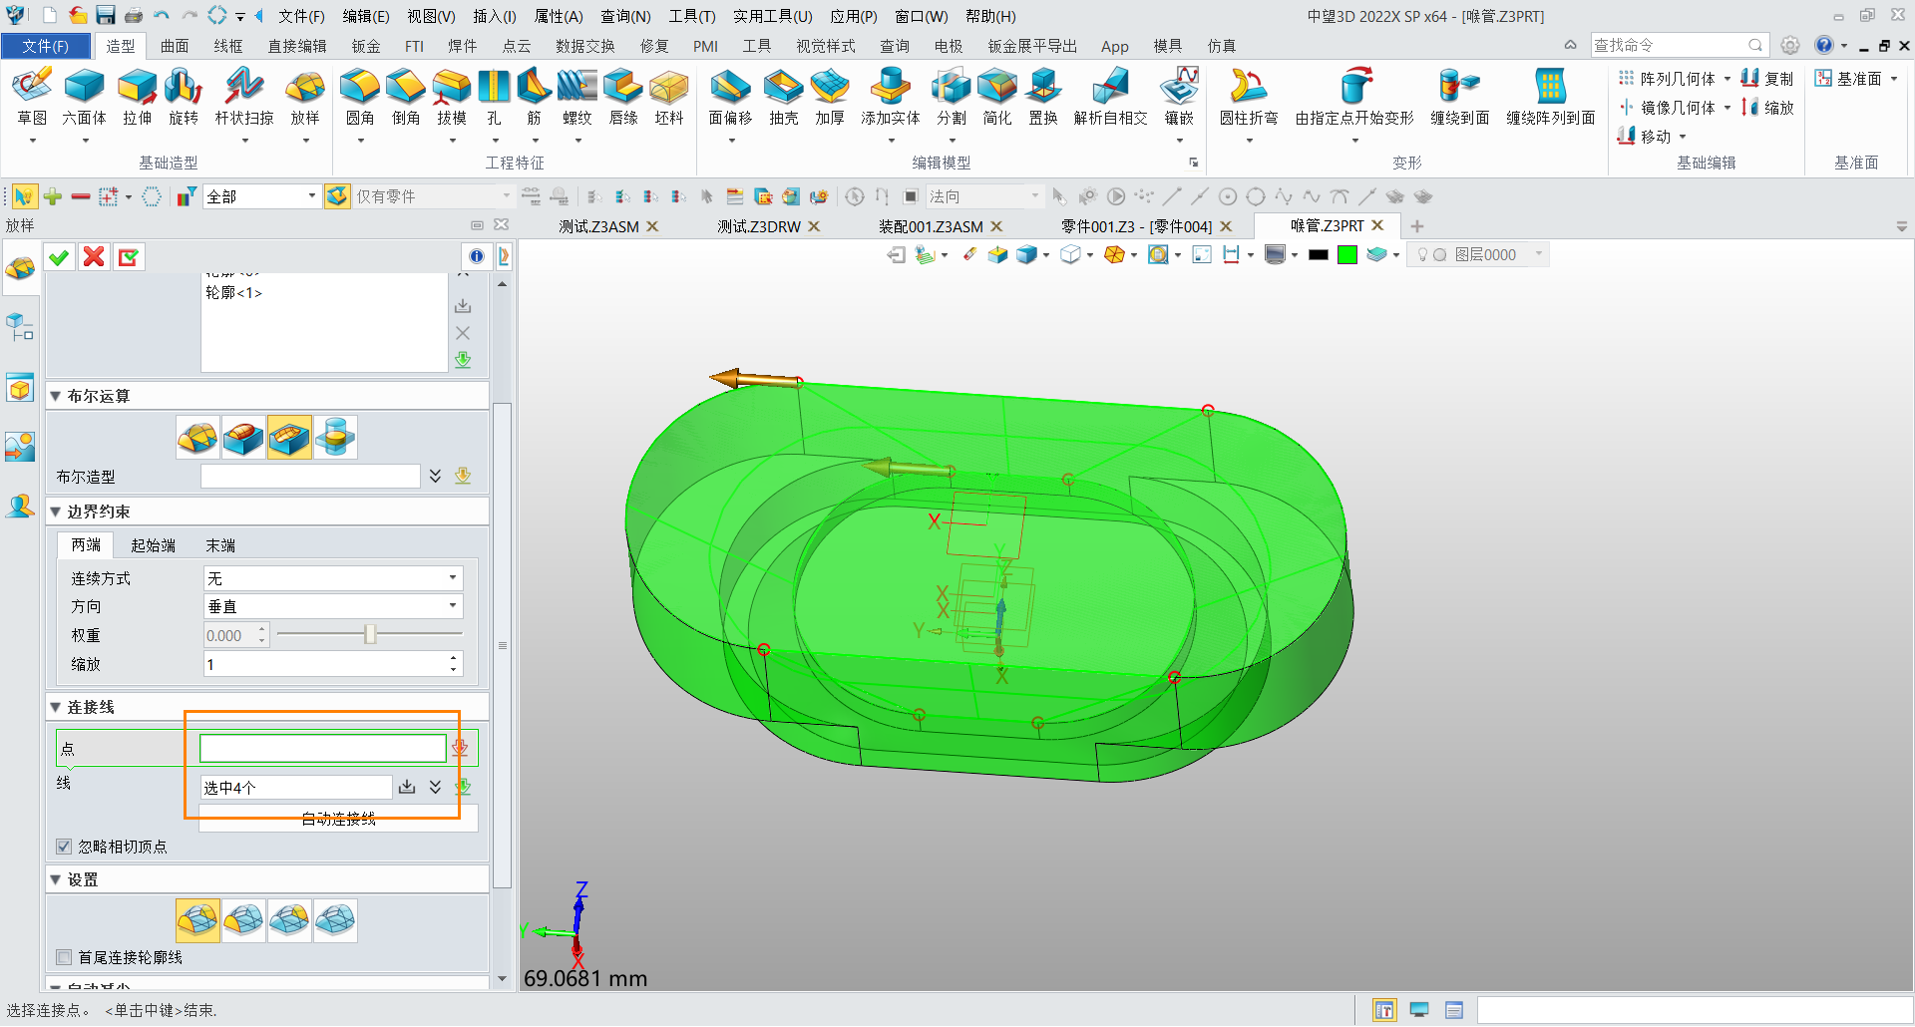1915x1027 pixels.
Task: Select the base Boolean option icon
Action: pyautogui.click(x=197, y=437)
